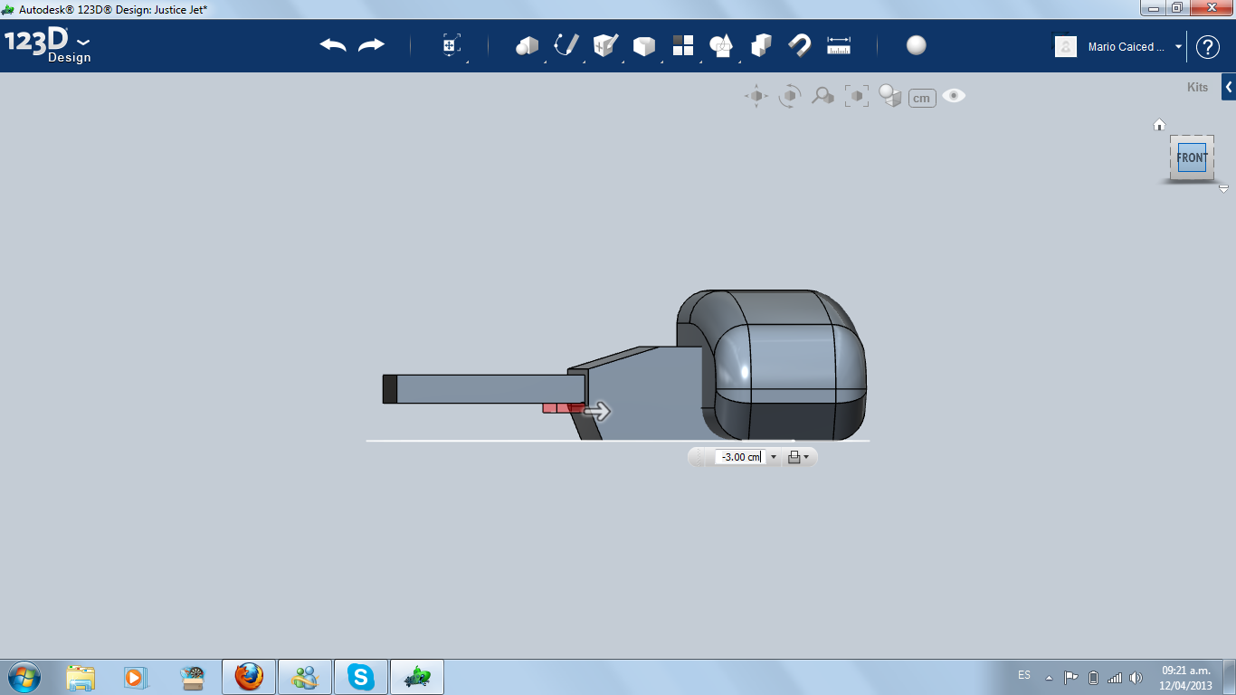The height and width of the screenshot is (695, 1236).
Task: Click the Fit view bracket icon
Action: tap(856, 96)
